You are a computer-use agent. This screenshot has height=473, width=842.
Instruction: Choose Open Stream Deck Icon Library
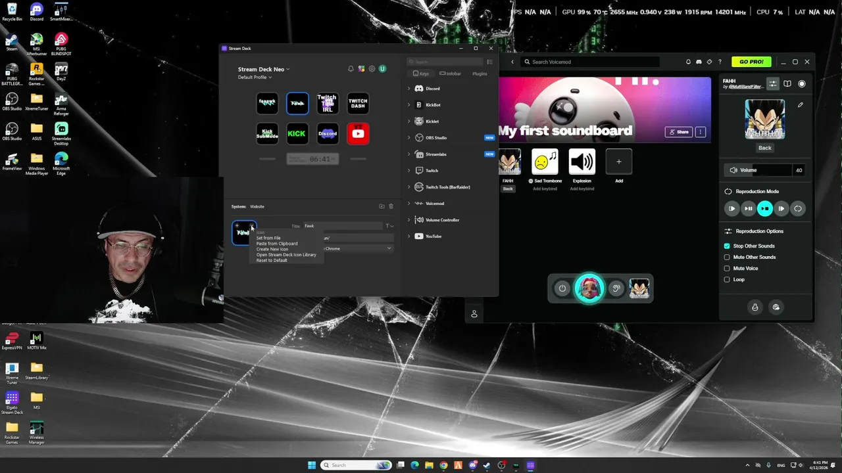[x=286, y=255]
